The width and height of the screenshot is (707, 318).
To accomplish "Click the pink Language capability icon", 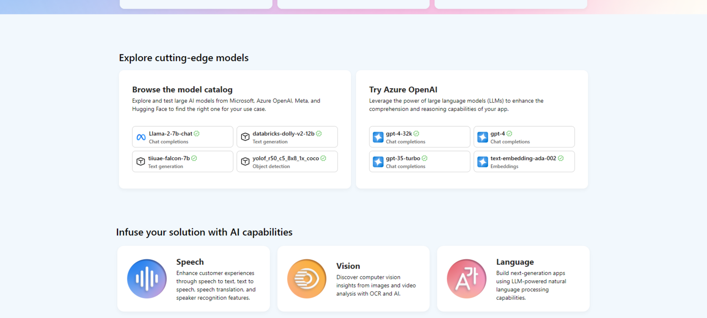I will point(466,278).
